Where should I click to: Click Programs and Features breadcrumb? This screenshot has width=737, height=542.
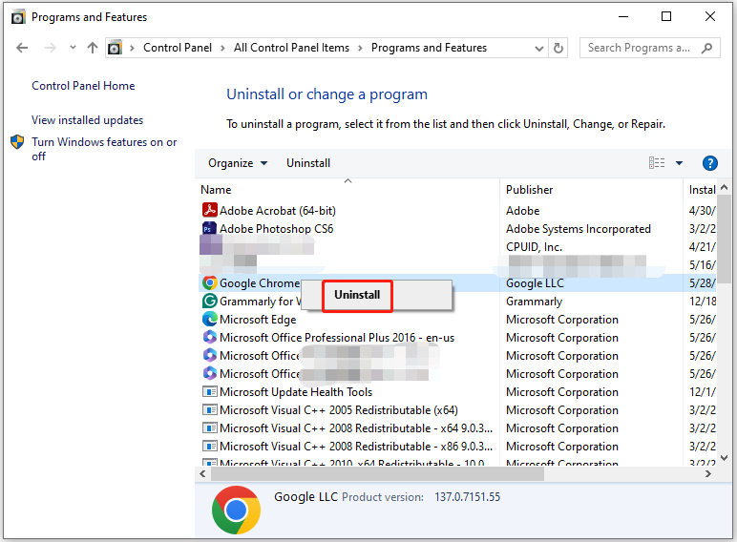pyautogui.click(x=429, y=48)
